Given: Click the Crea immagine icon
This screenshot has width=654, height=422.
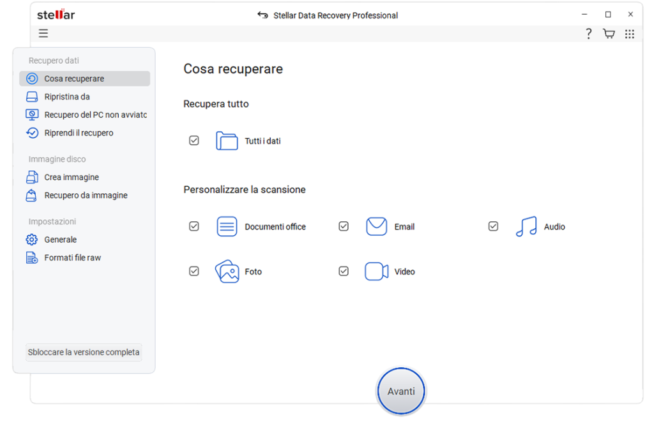Looking at the screenshot, I should 32,177.
